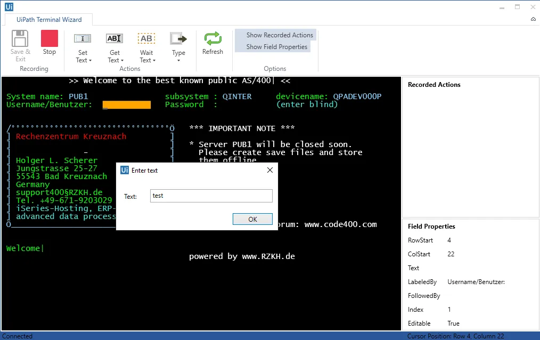This screenshot has height=340, width=540.
Task: Click the UiPath logo in title bar
Action: tap(9, 6)
